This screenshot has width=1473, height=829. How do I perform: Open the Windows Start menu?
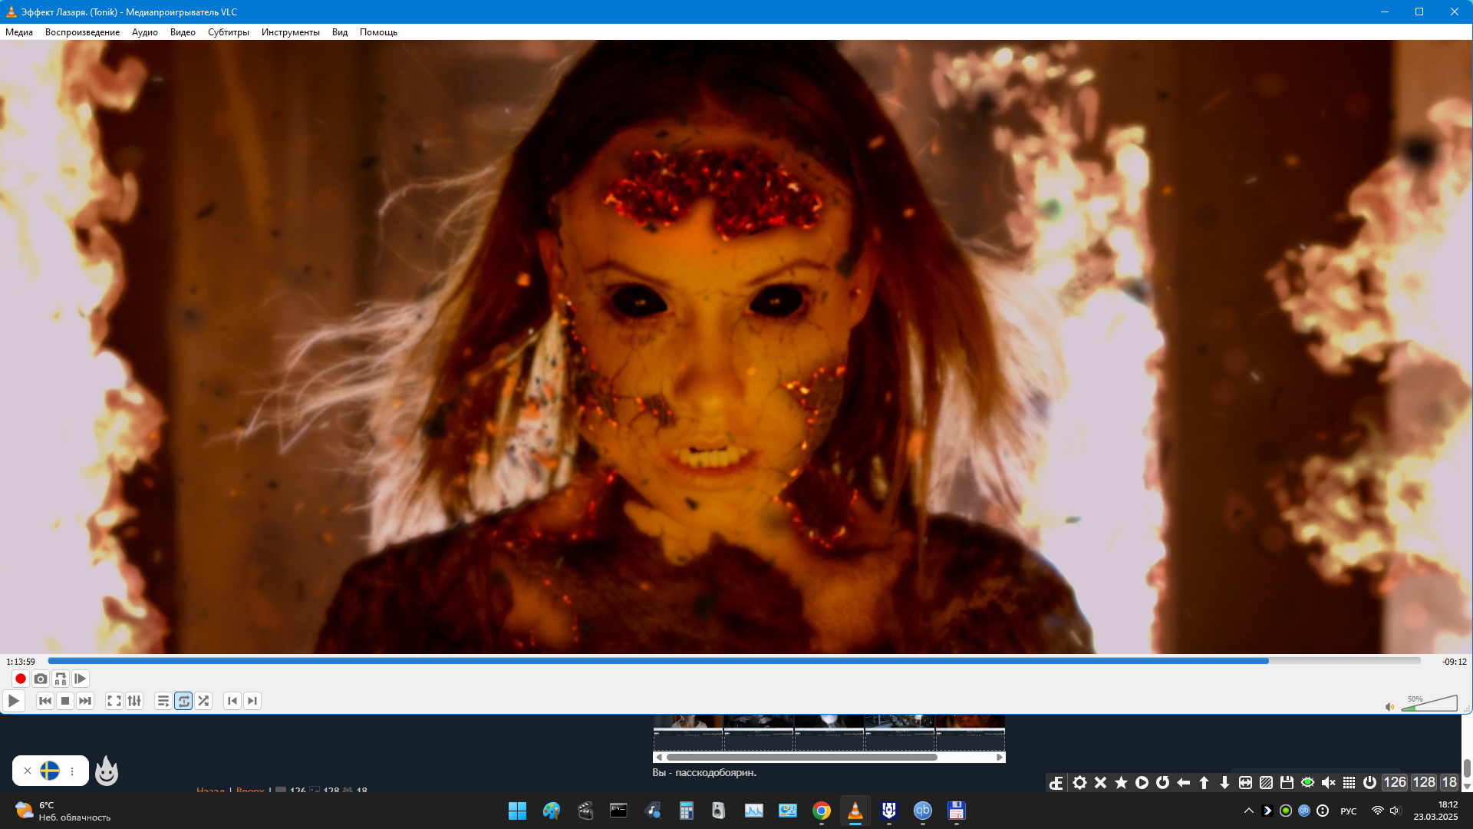click(x=518, y=811)
